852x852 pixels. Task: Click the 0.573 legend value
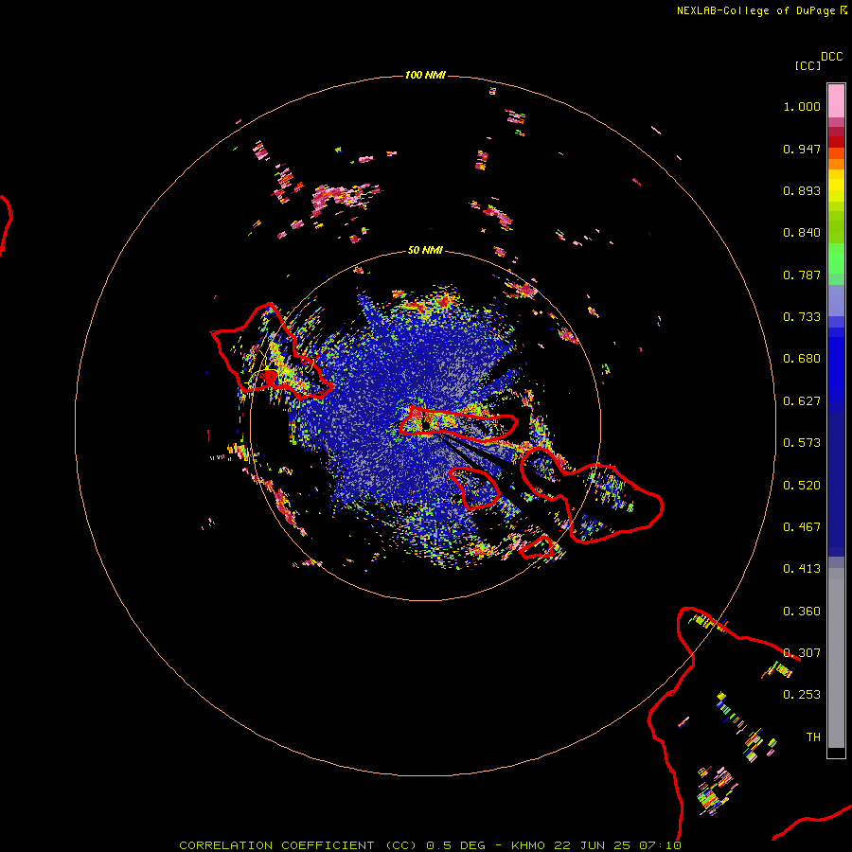coord(802,443)
